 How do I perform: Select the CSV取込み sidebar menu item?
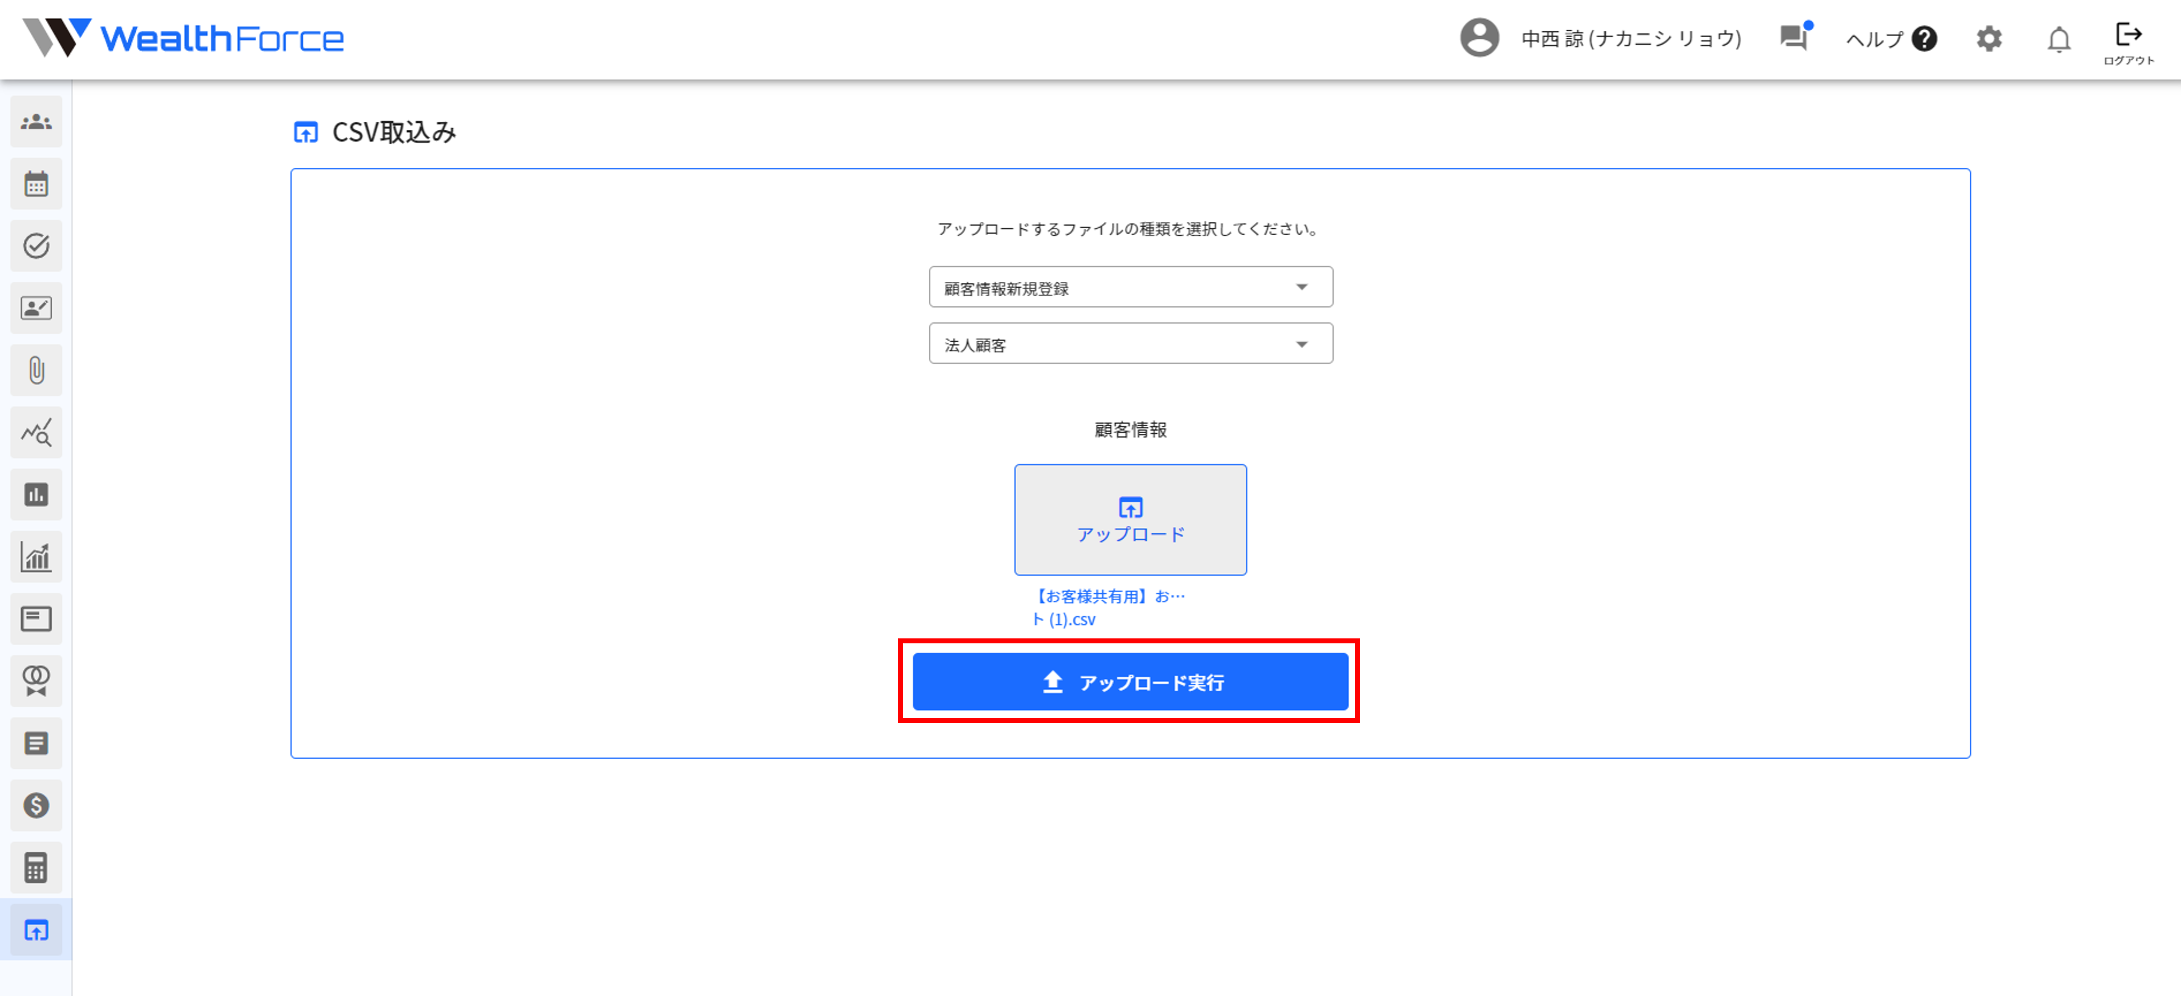coord(36,930)
